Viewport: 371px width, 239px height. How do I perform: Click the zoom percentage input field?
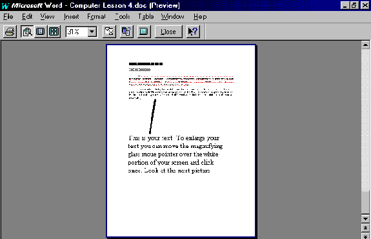[77, 32]
